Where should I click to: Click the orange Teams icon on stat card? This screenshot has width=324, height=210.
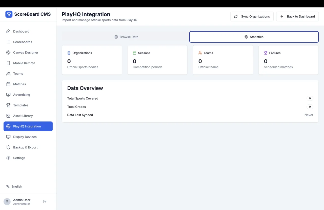(x=200, y=53)
